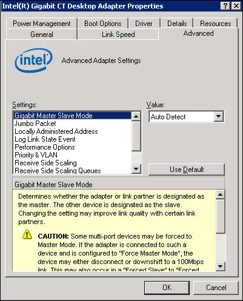This screenshot has width=243, height=301.
Task: Click the Intel logo icon
Action: [33, 60]
